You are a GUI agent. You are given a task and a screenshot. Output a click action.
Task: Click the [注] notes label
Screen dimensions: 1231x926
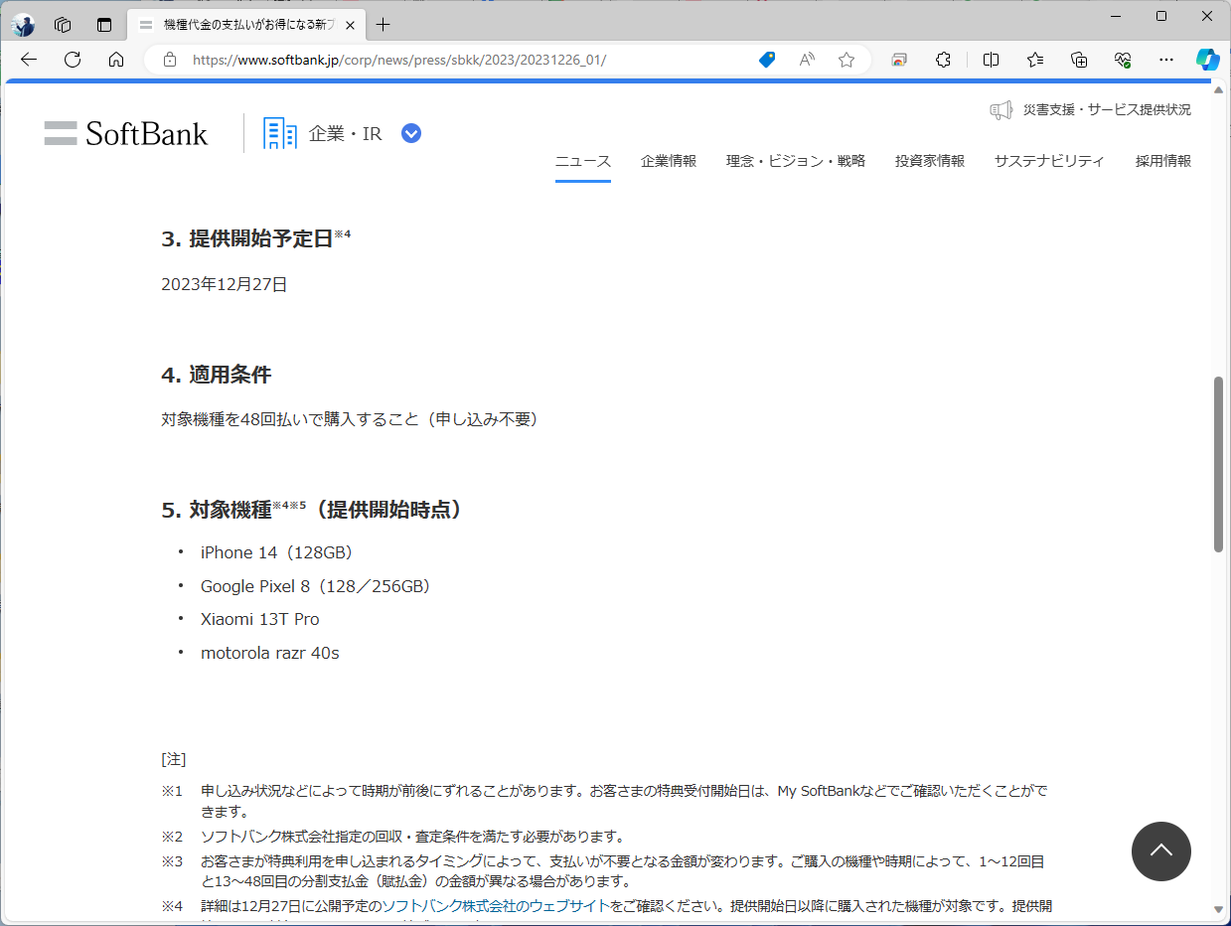(174, 759)
